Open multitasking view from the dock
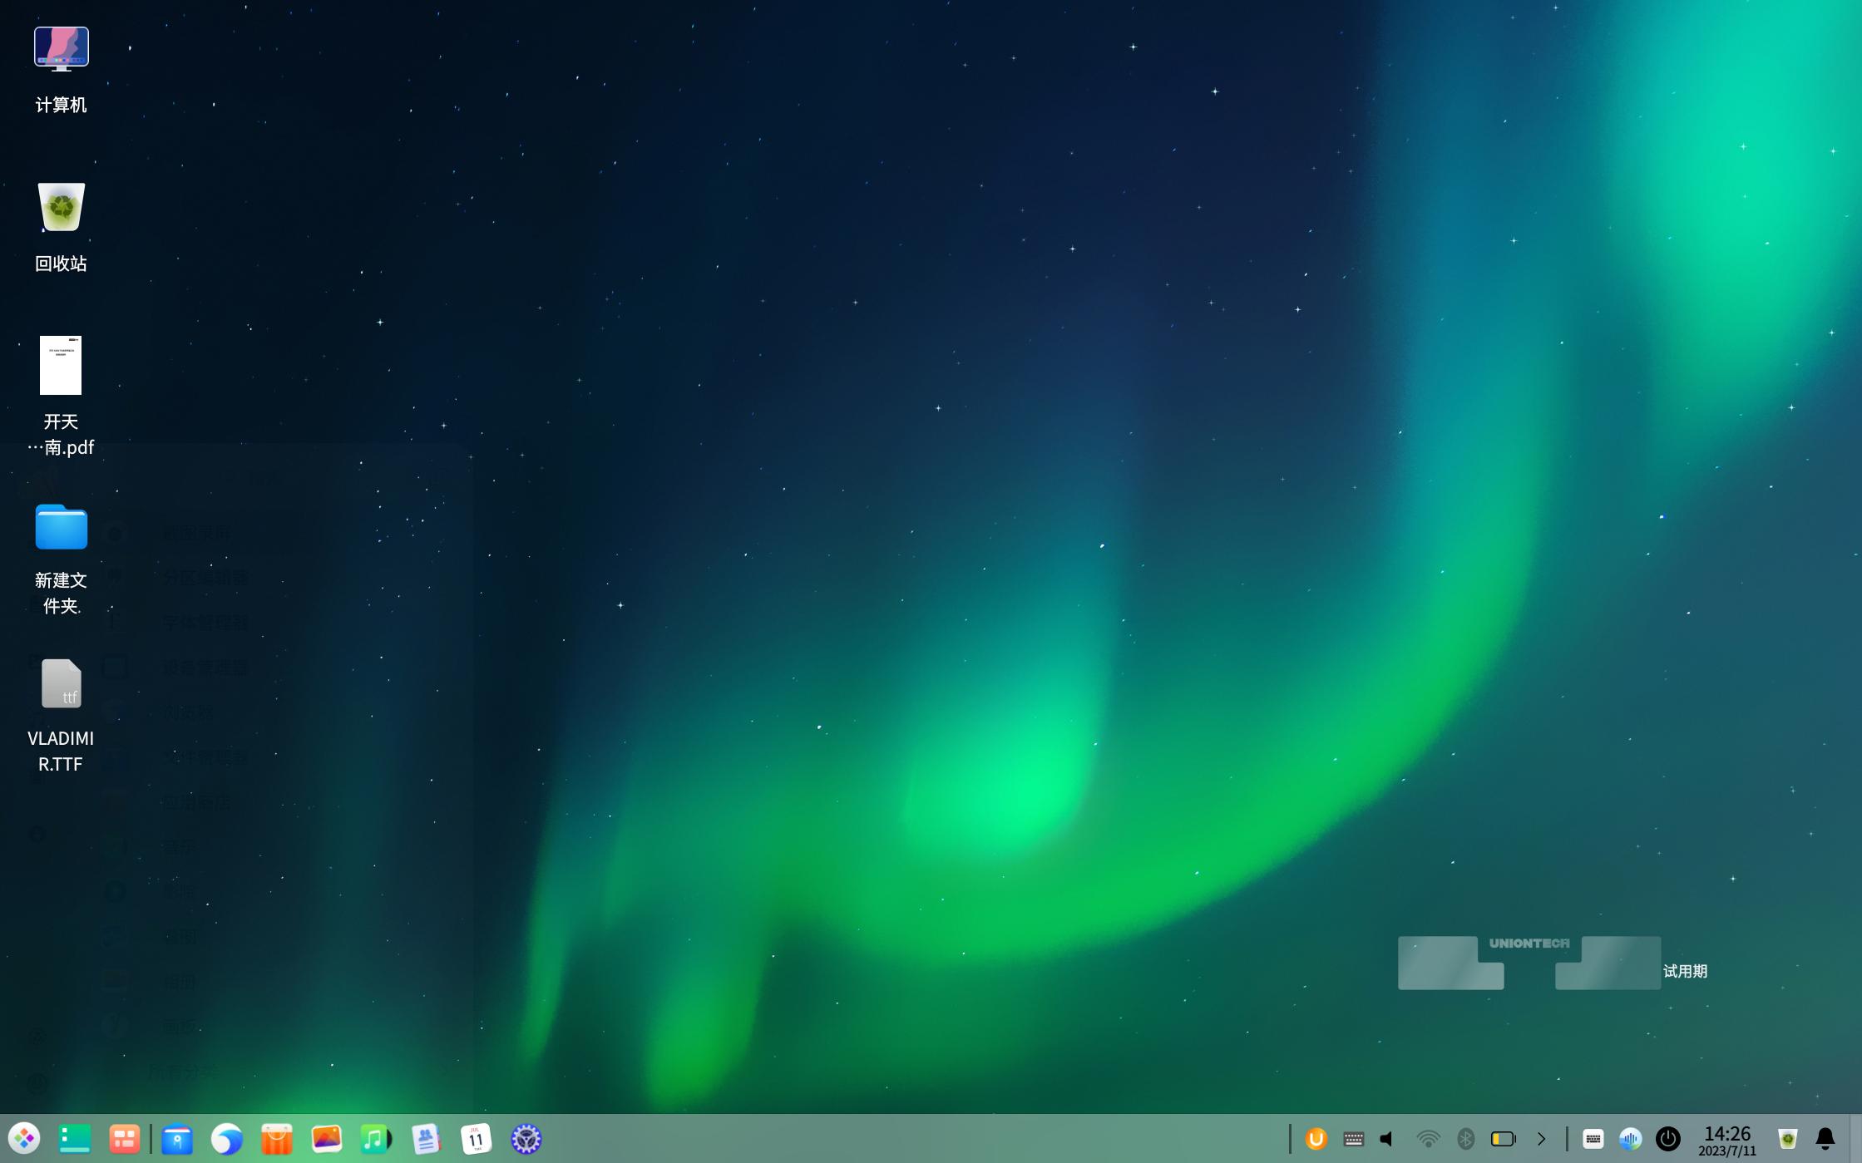Viewport: 1862px width, 1163px height. 124,1138
